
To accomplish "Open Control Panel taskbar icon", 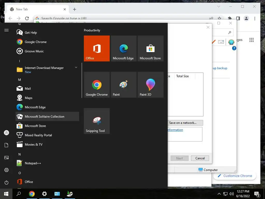I will 57,194.
